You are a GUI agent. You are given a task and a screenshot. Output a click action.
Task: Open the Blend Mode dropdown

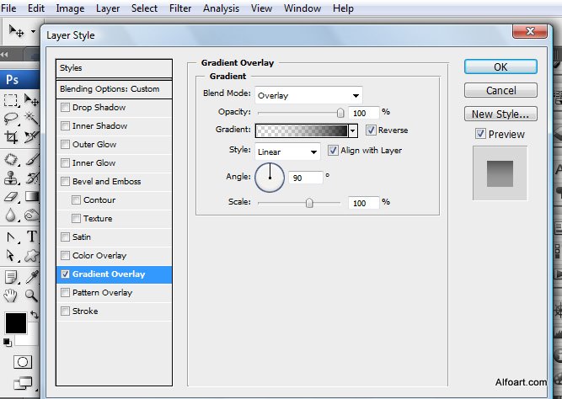(308, 95)
